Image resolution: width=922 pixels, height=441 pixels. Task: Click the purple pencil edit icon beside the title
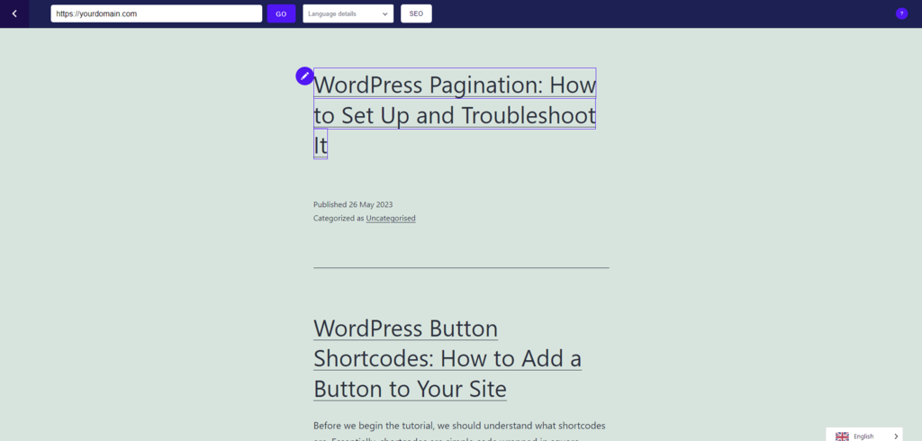coord(304,76)
